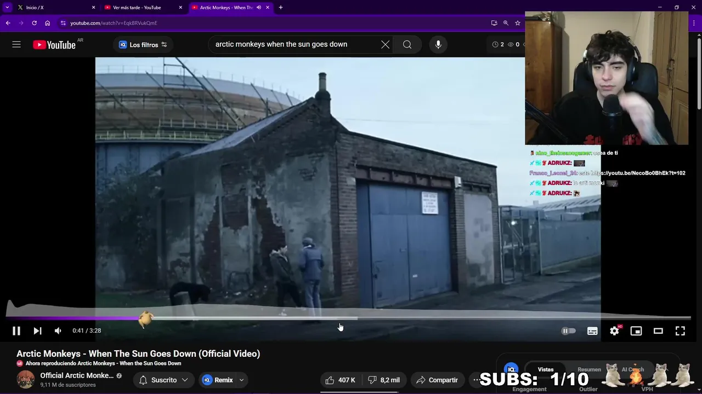Start voice search with the microphone
The width and height of the screenshot is (702, 394).
coord(438,44)
